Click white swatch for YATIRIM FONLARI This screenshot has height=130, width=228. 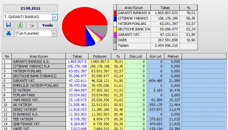pyautogui.click(x=115, y=24)
